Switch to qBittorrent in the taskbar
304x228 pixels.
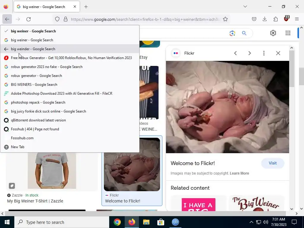coord(175,222)
